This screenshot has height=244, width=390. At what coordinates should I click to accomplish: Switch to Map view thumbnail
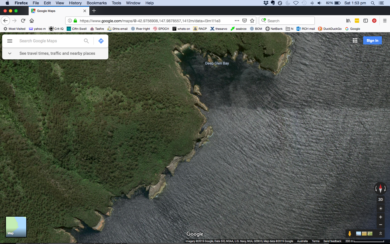coord(16,227)
